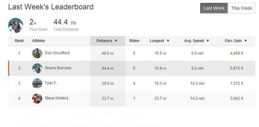Sort leaderboard by Avg. Speed arrow
This screenshot has height=127, width=259.
tap(208, 41)
